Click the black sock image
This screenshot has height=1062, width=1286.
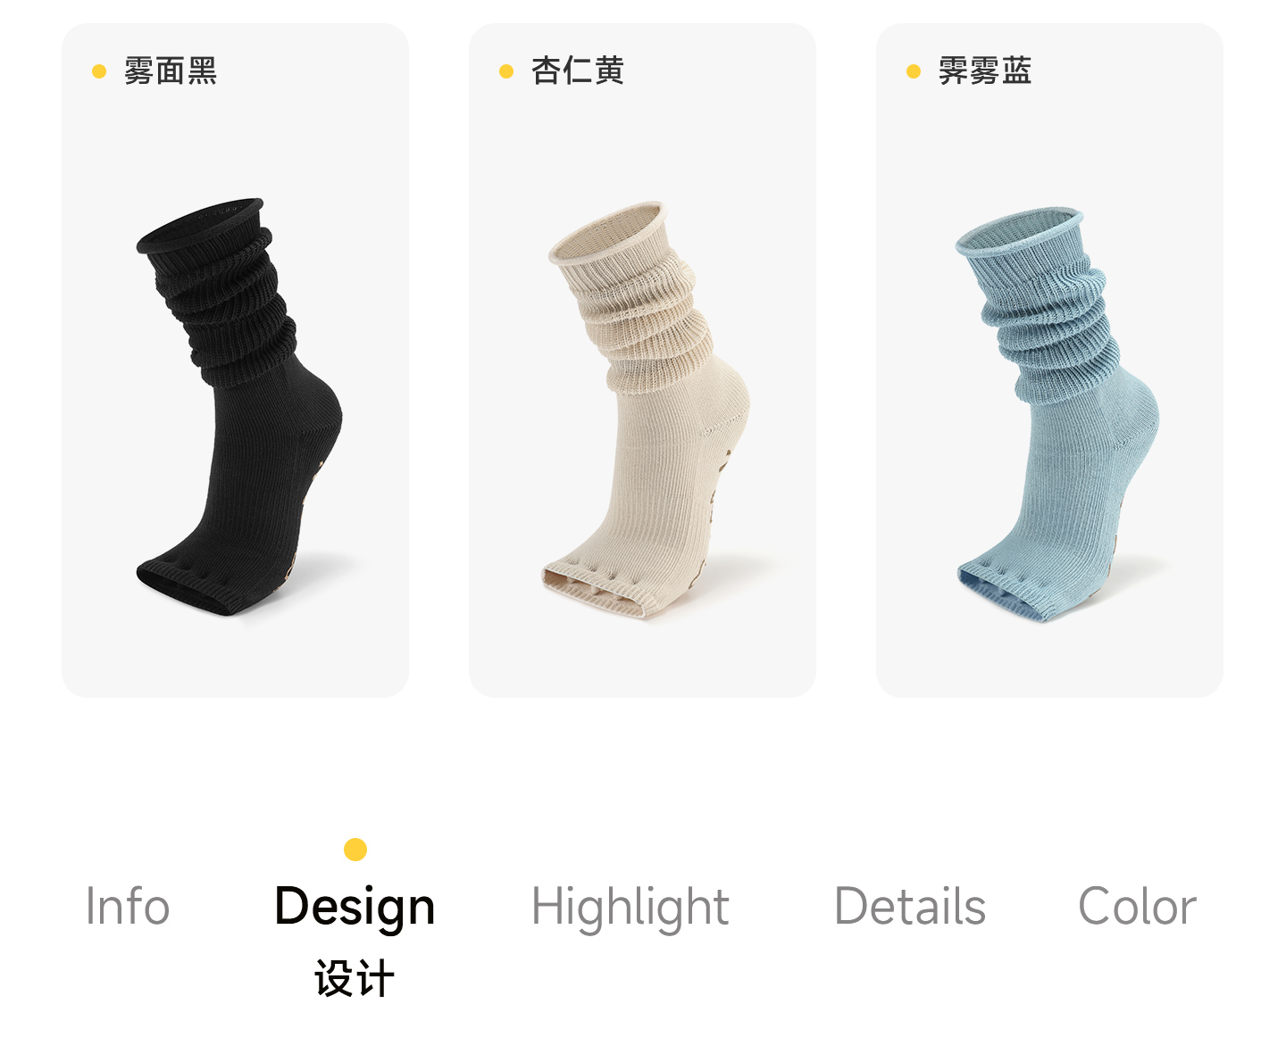239,407
